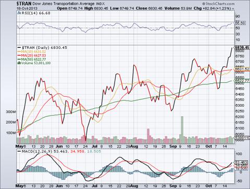Click the INDX exchange label
The image size is (250, 189).
pos(101,4)
